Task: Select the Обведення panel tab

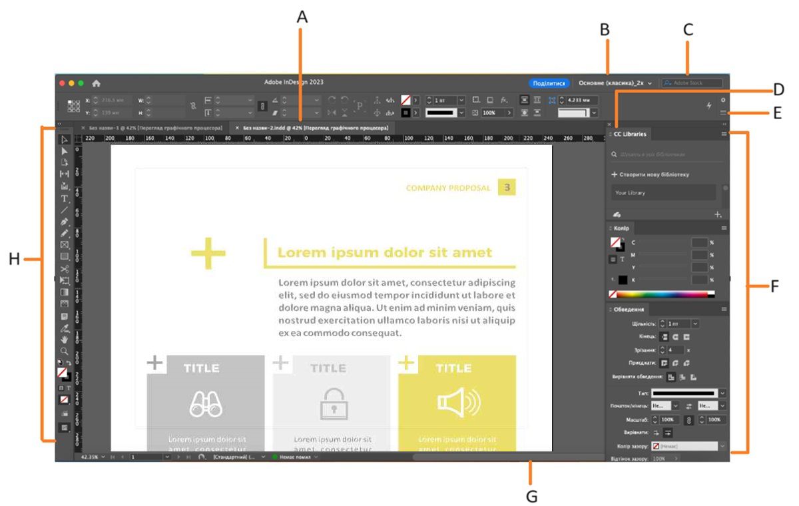Action: click(627, 310)
